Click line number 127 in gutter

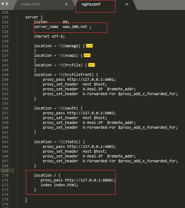click(x=5, y=27)
